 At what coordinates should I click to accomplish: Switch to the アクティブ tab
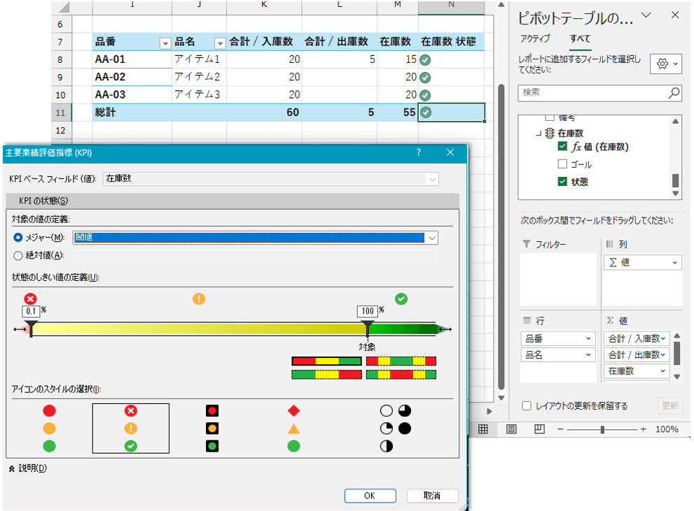[x=535, y=38]
